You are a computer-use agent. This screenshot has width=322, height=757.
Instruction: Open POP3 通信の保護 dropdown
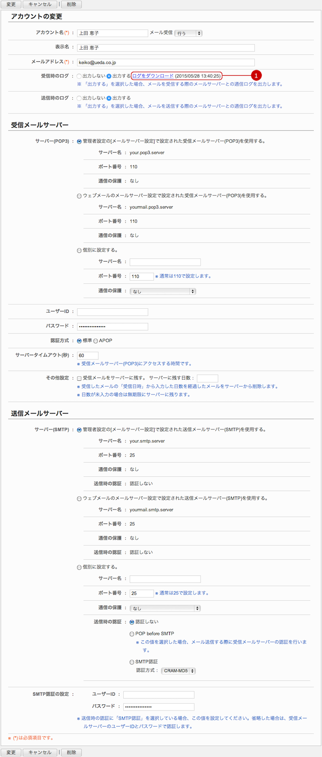point(163,291)
